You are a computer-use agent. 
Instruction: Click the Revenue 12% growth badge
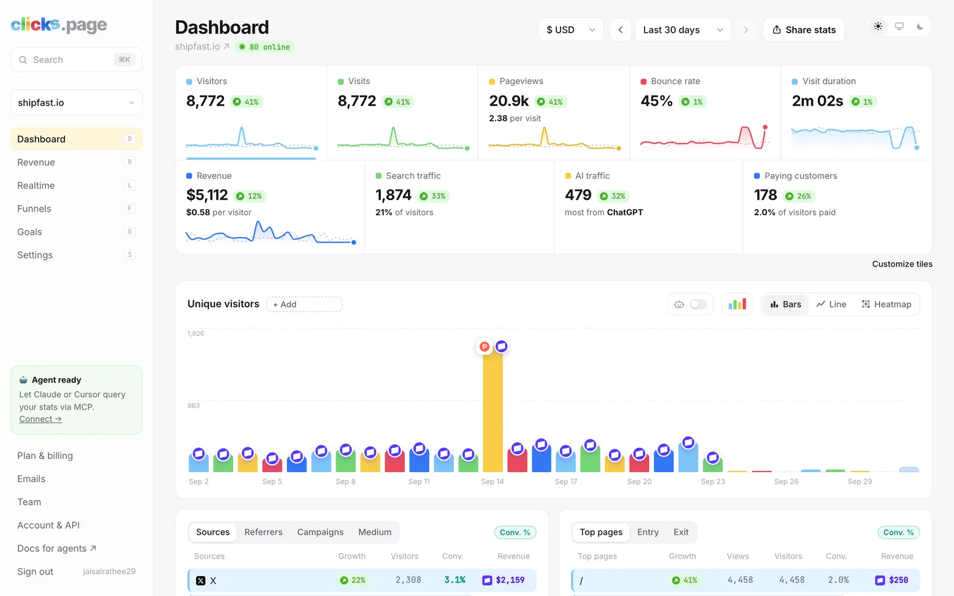249,196
